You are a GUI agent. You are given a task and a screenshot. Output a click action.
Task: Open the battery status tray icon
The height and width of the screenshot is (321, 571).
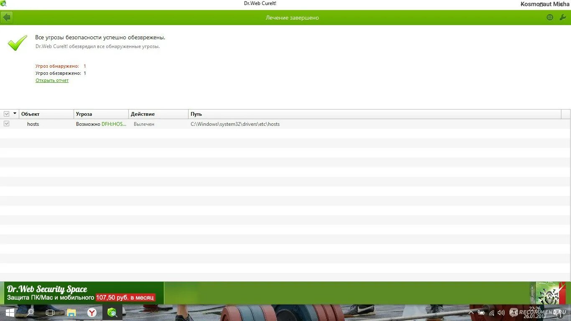pyautogui.click(x=481, y=312)
